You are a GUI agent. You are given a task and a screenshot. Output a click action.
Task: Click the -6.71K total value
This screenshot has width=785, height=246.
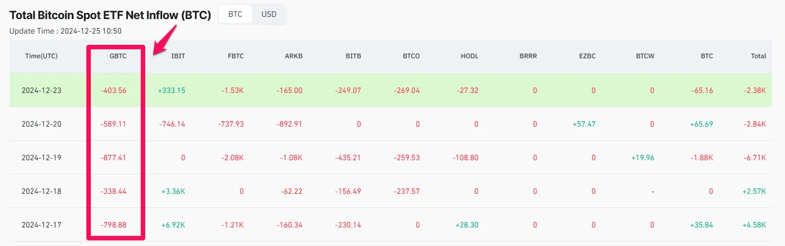(755, 157)
